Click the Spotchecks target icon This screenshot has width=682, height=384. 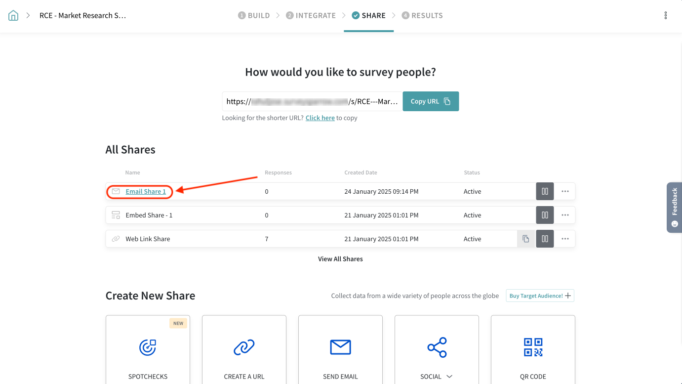(148, 347)
